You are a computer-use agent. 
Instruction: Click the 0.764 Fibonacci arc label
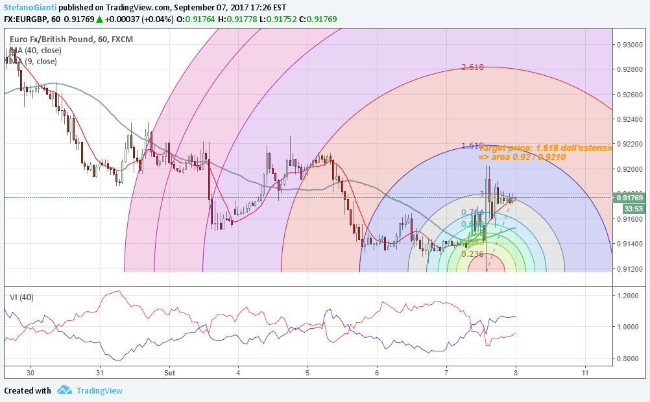tap(472, 212)
